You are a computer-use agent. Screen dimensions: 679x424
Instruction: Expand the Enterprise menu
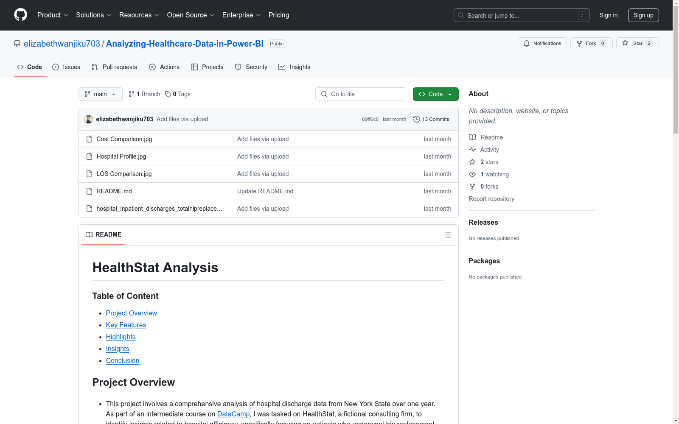[241, 15]
